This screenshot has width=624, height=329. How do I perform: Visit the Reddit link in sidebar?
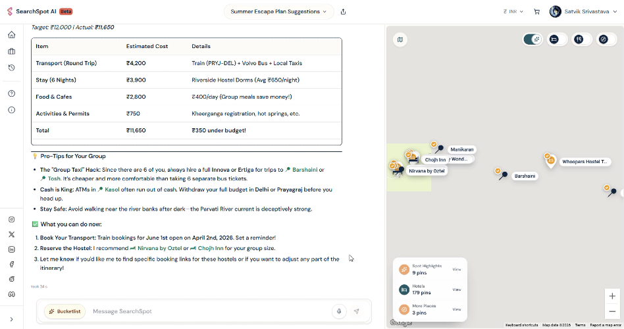coord(12,279)
